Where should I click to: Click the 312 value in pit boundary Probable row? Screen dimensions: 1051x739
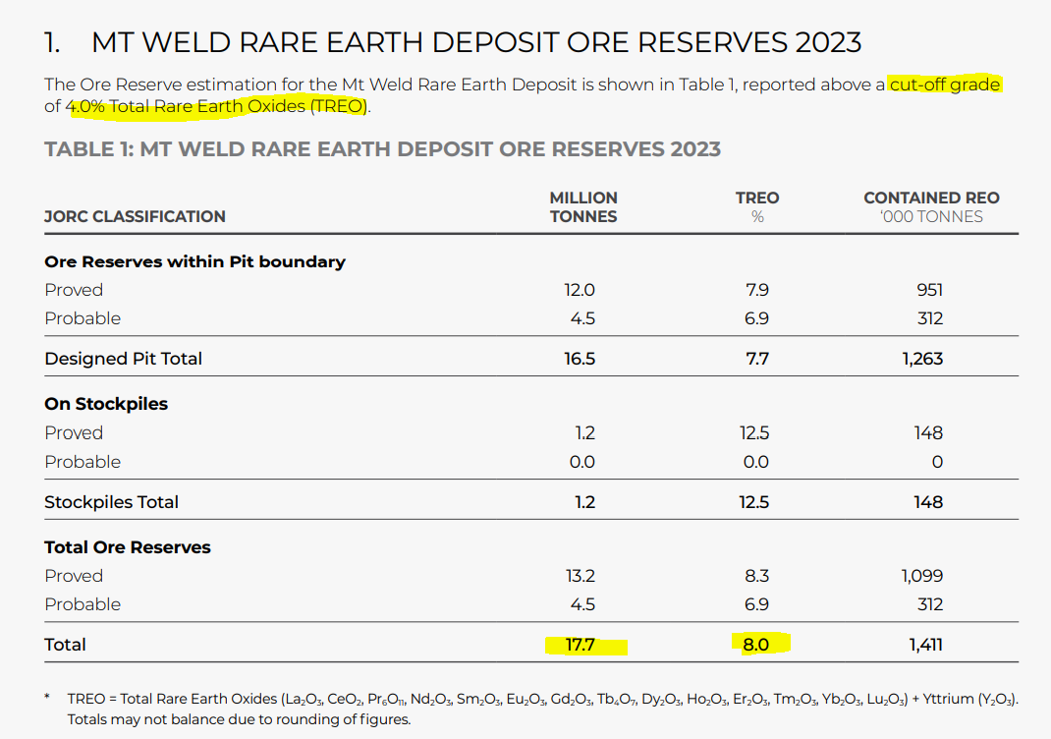930,317
